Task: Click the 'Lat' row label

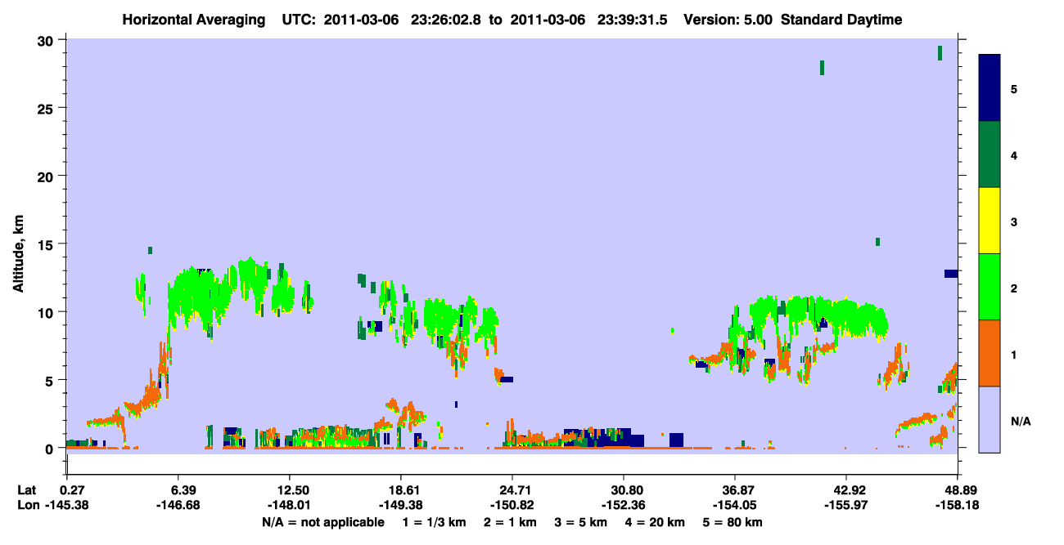Action: (x=27, y=490)
